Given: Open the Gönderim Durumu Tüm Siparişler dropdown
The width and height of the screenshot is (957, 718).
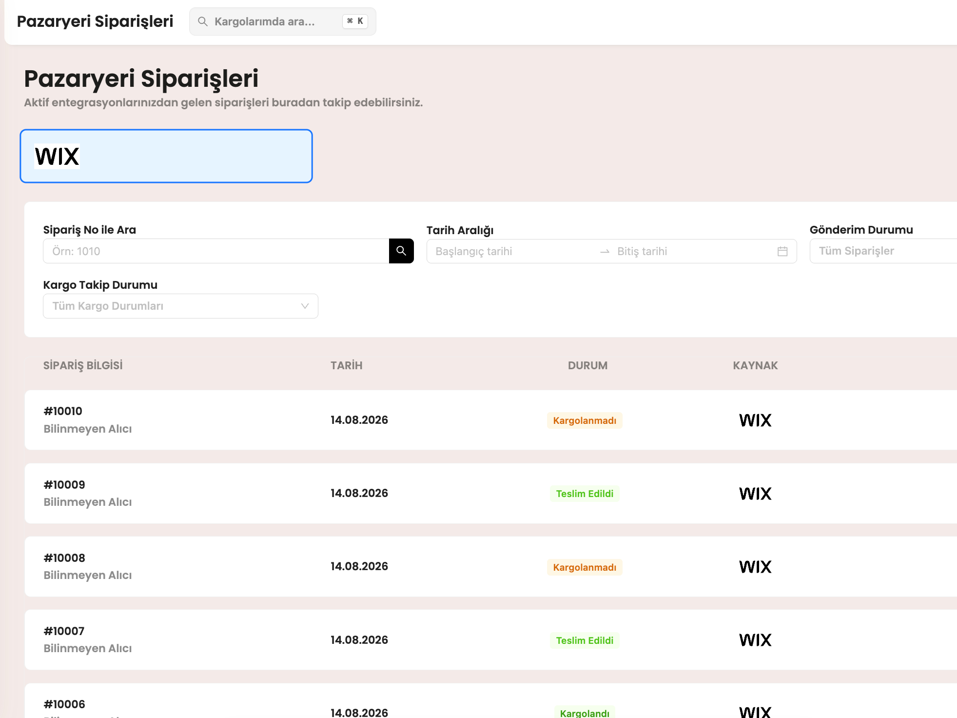Looking at the screenshot, I should pyautogui.click(x=883, y=251).
